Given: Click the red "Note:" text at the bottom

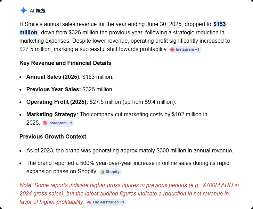Looking at the screenshot, I should (x=26, y=185).
